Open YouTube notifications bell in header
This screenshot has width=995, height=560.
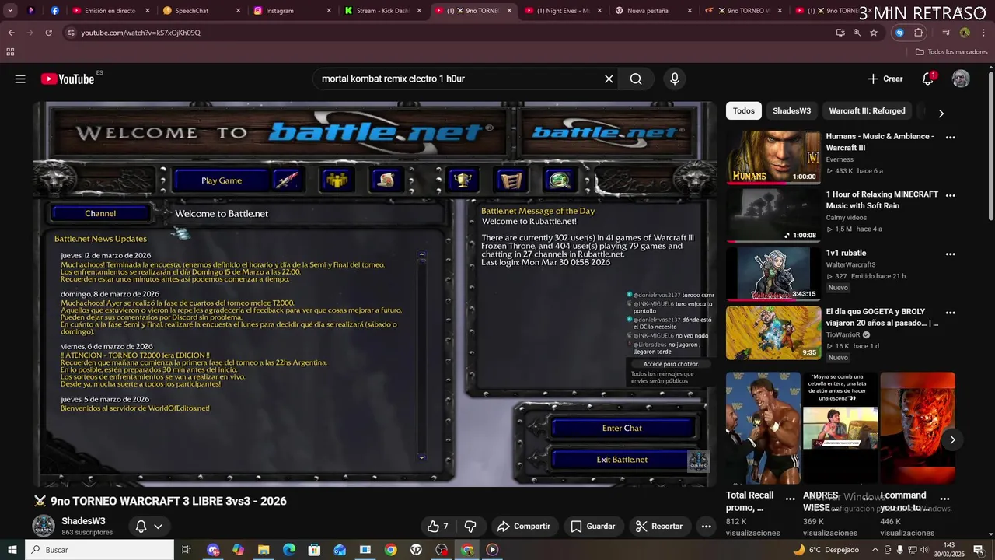pos(927,79)
